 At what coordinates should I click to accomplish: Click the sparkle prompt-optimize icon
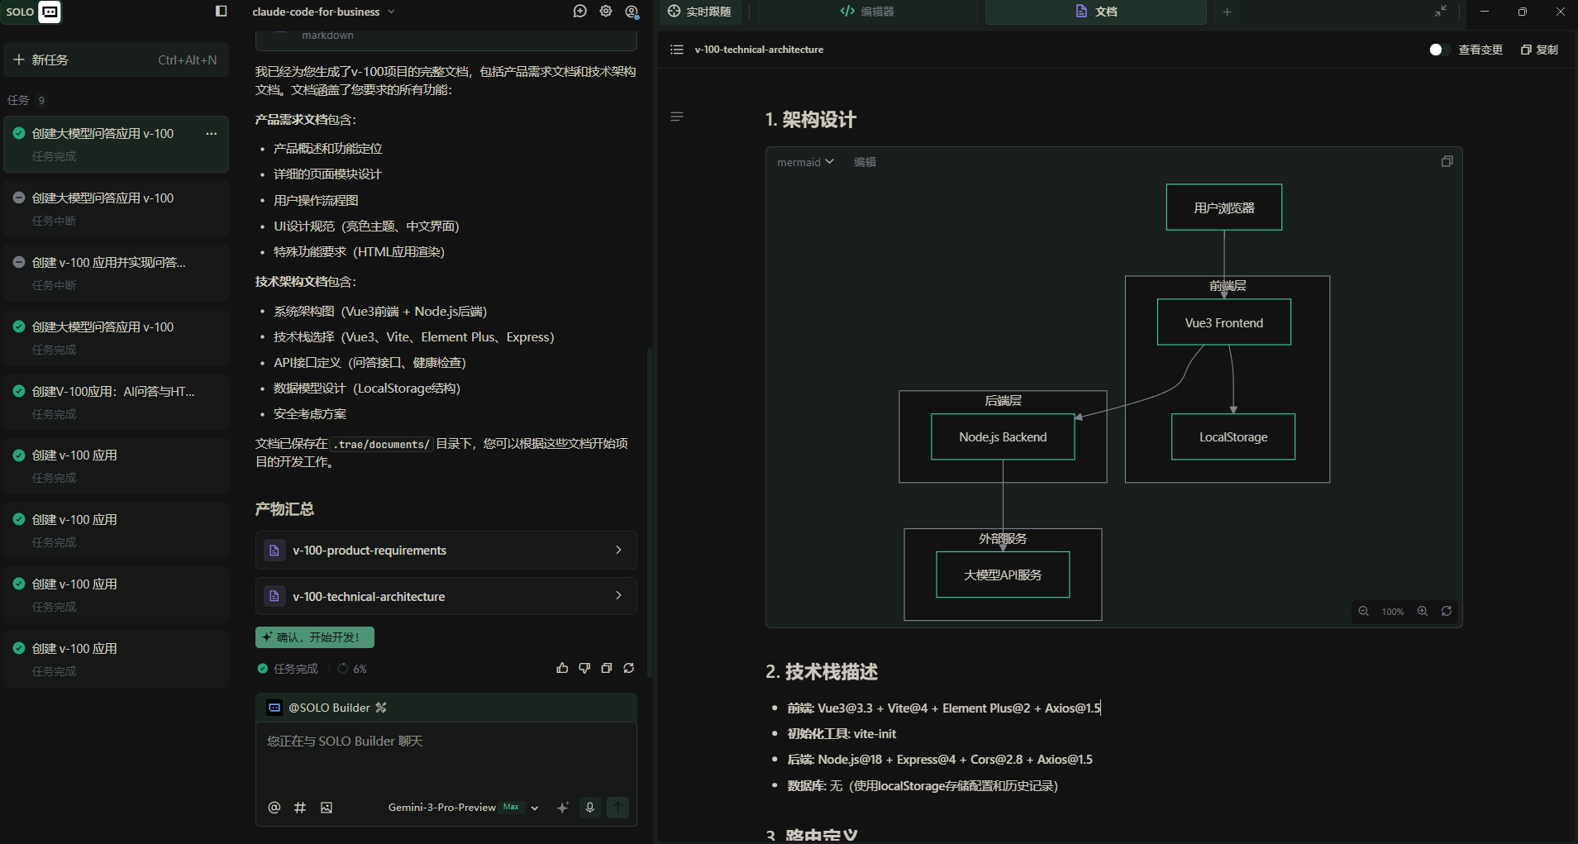[563, 808]
